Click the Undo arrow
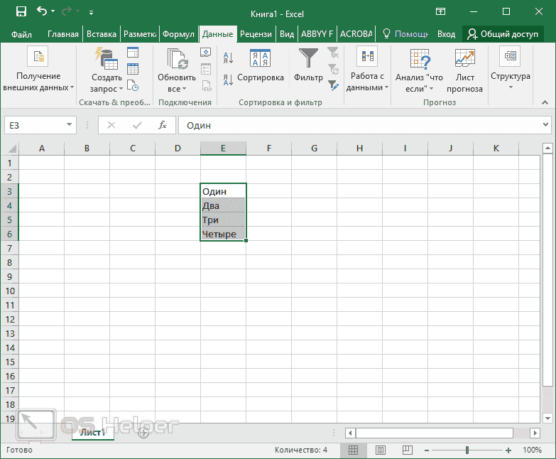 click(42, 12)
